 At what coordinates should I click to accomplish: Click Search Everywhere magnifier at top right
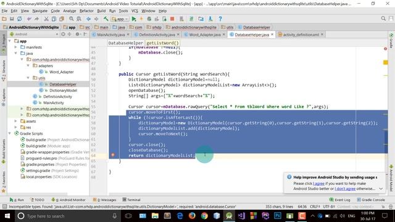click(x=383, y=18)
